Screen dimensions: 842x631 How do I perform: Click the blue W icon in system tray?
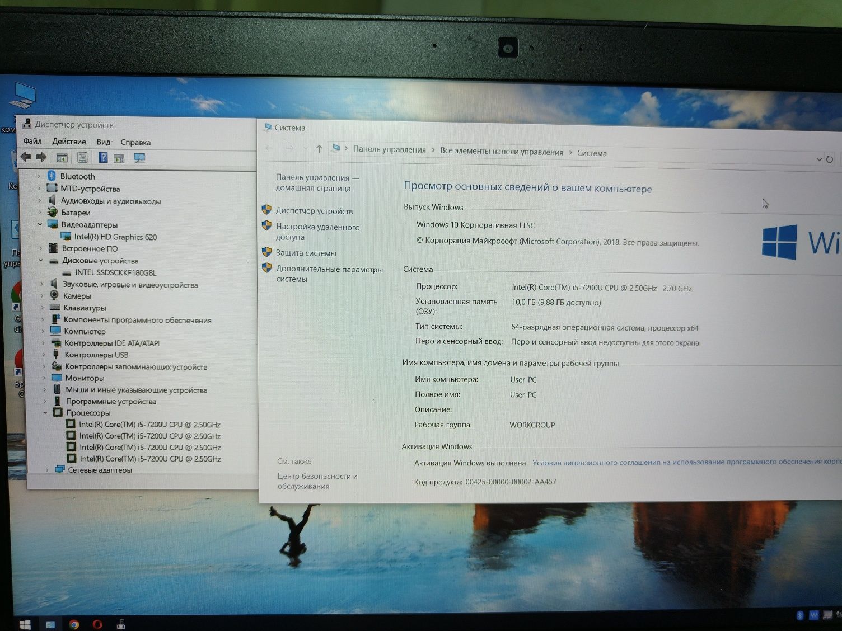click(814, 615)
